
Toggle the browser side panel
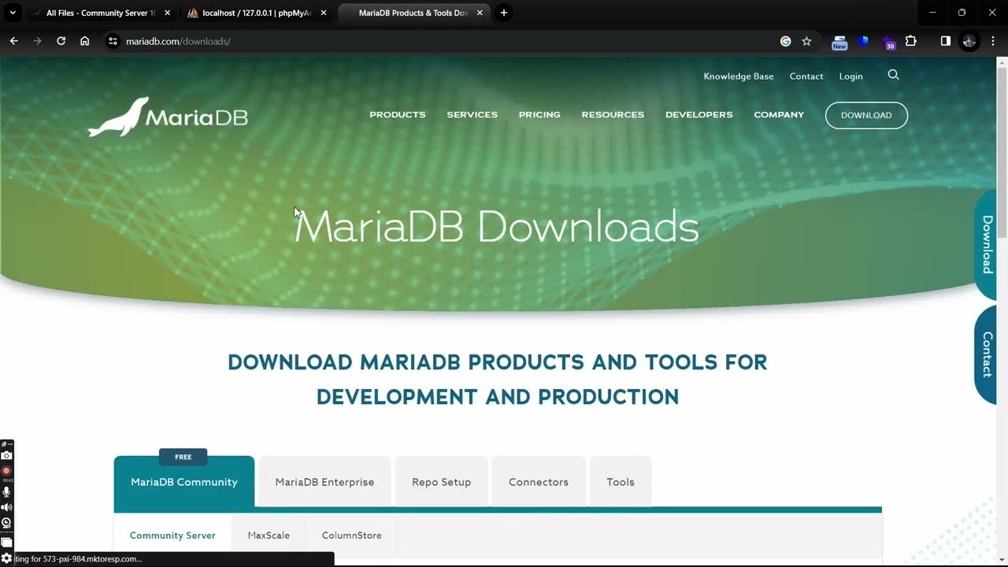tap(946, 41)
